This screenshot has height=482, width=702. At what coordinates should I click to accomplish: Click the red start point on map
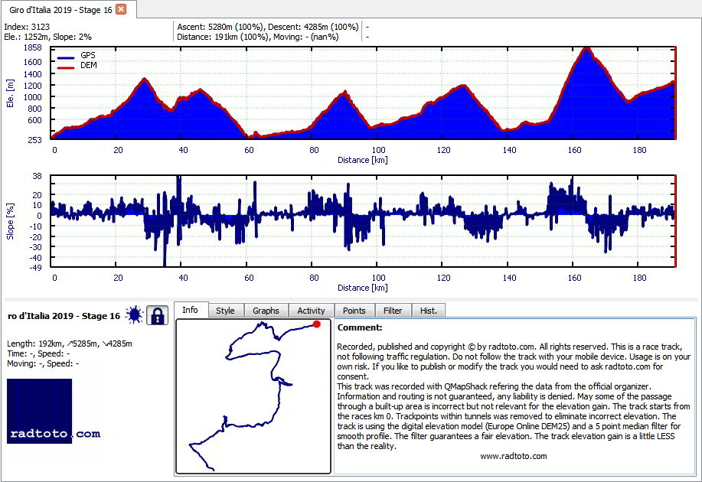(316, 324)
